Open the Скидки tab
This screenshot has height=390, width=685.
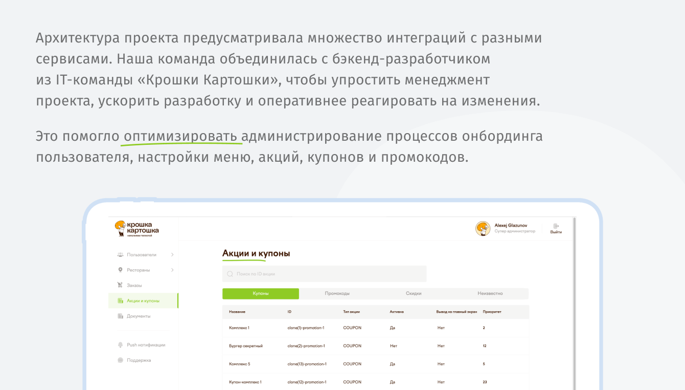[x=414, y=294]
